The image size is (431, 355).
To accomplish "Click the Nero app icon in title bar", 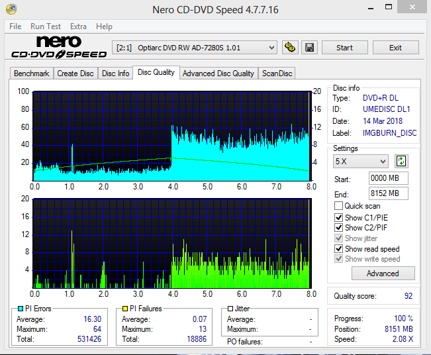I will tap(11, 9).
